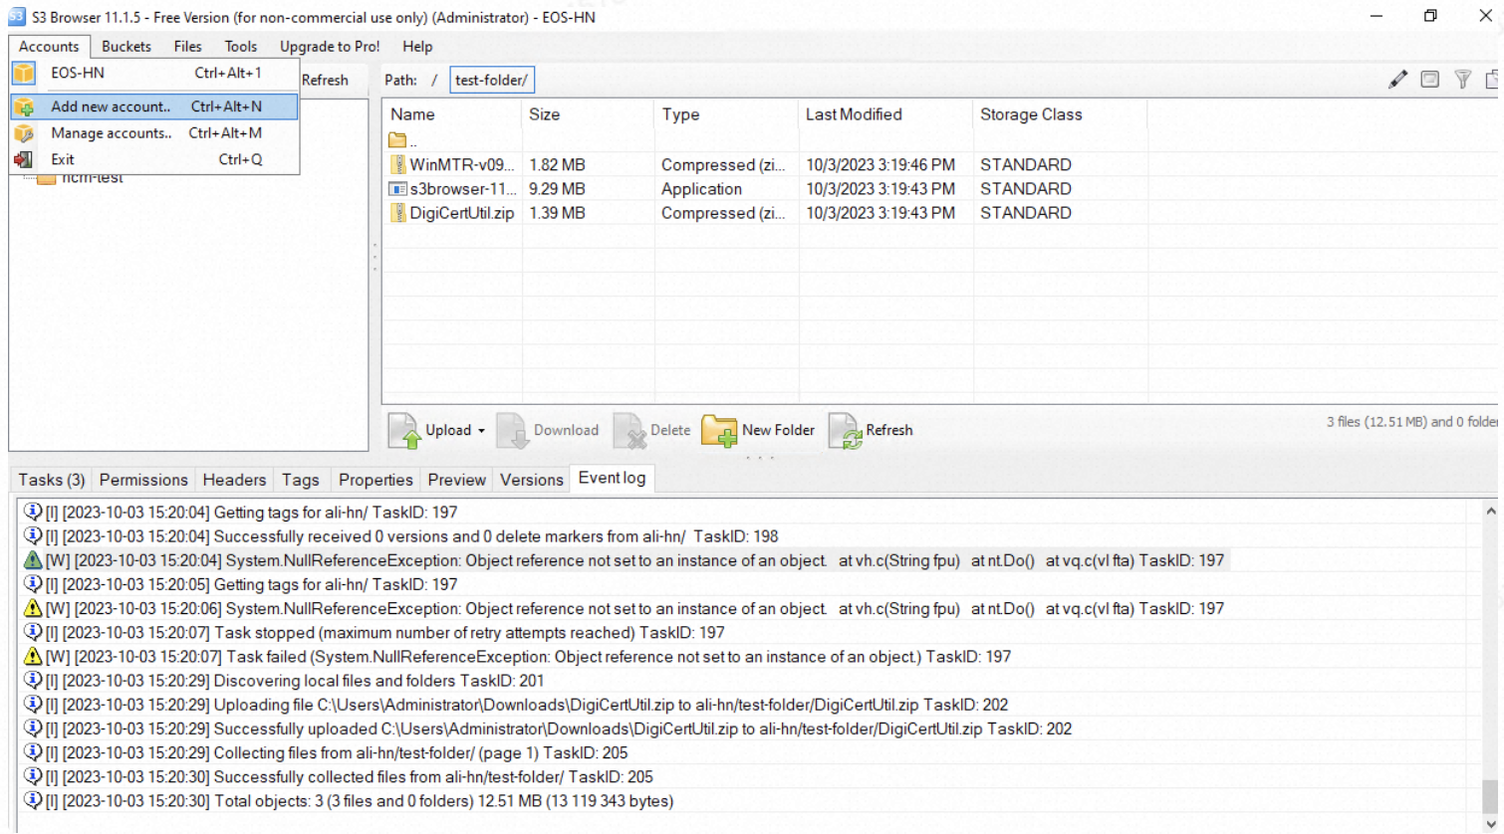Click the bookmark icon beside the pencil
1504x834 pixels.
(1430, 80)
